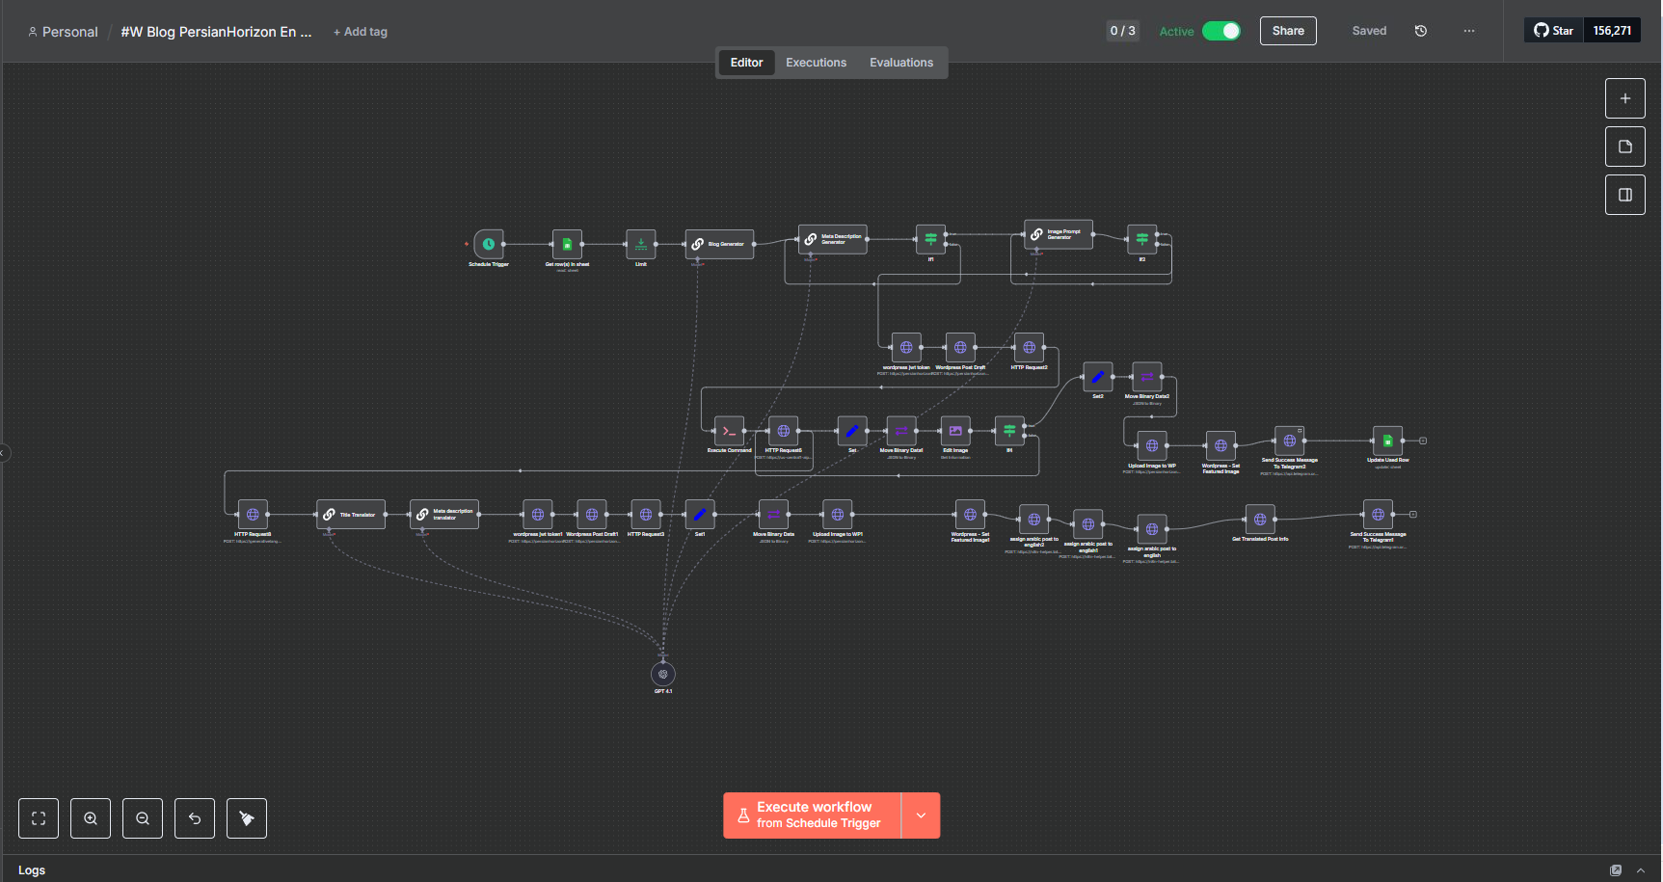Open workflow history via the clock icon
The width and height of the screenshot is (1663, 882).
click(x=1420, y=30)
